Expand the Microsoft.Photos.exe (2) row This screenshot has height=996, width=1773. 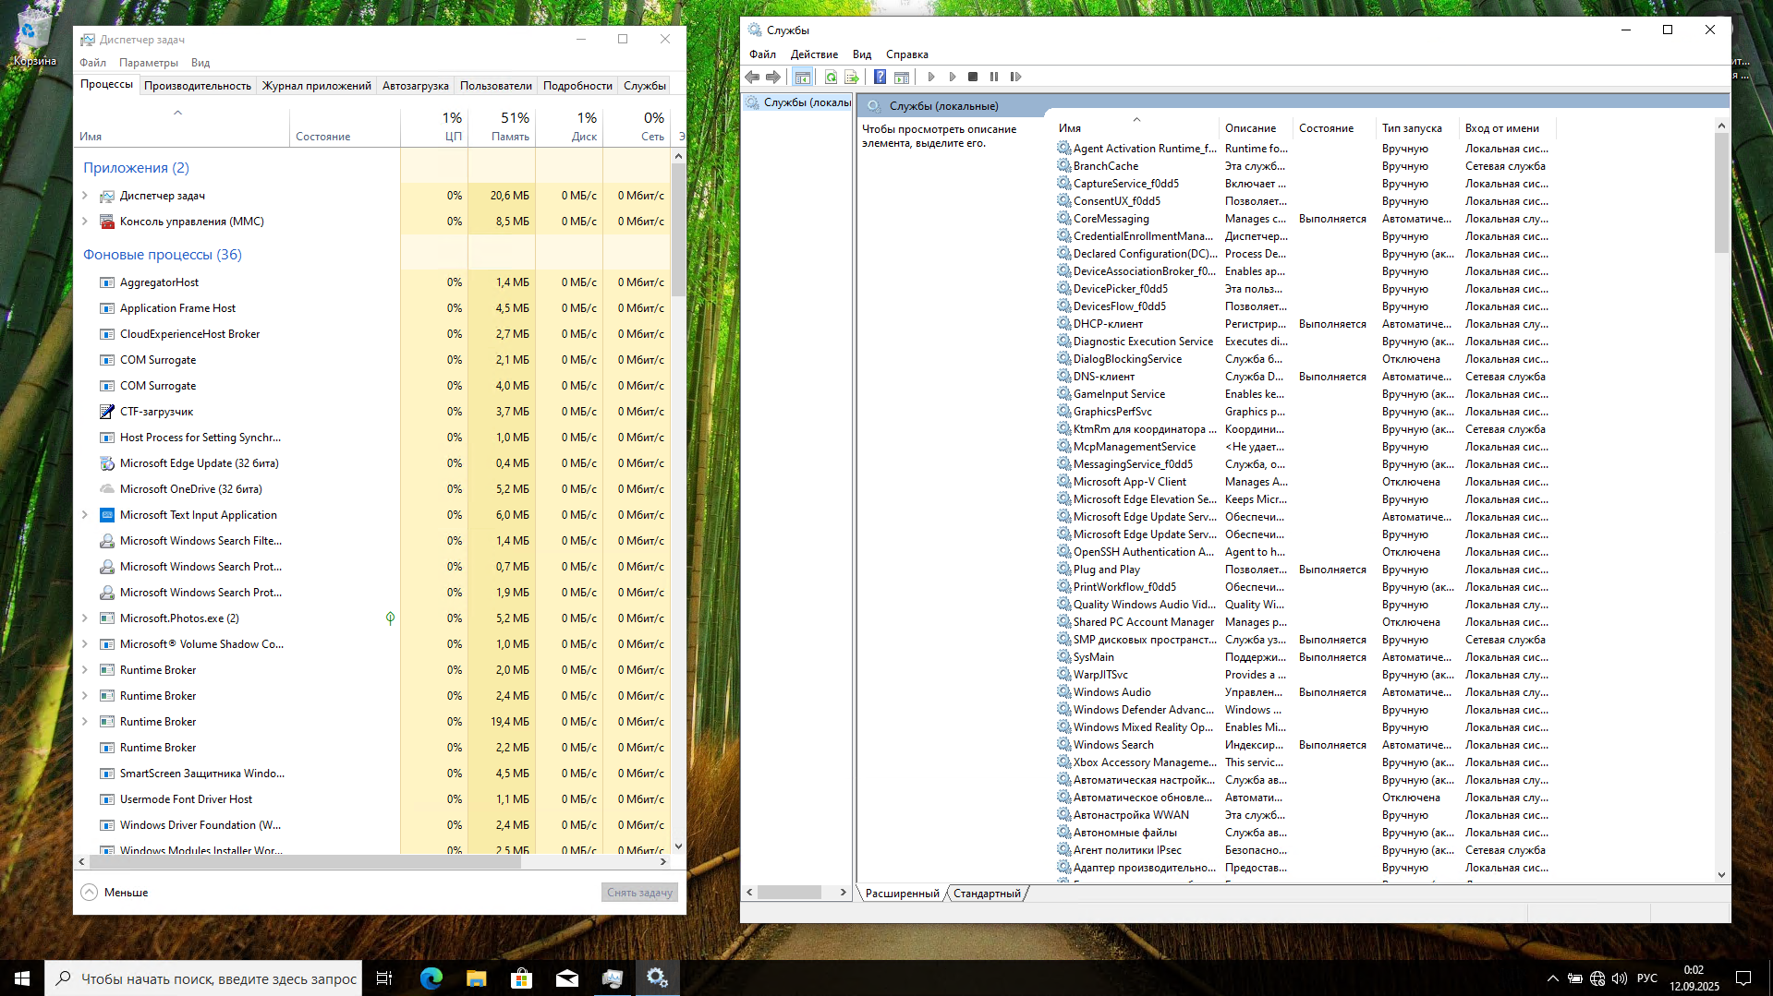click(x=85, y=618)
